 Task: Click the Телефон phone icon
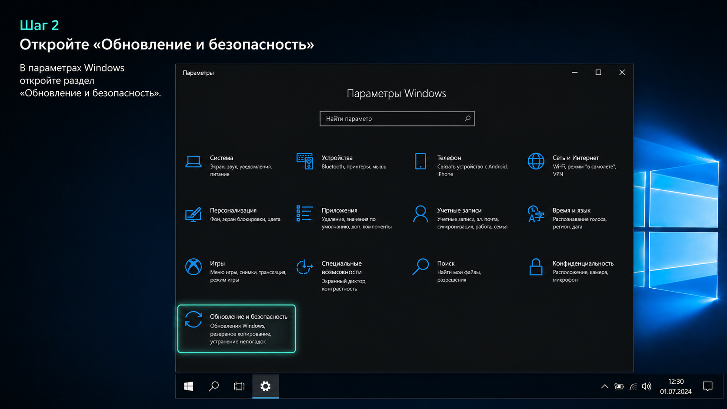click(x=420, y=161)
